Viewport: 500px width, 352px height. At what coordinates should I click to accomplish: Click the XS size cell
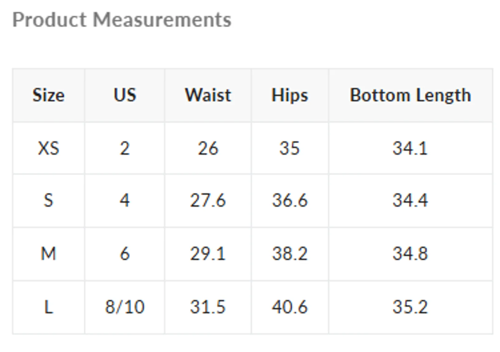48,148
